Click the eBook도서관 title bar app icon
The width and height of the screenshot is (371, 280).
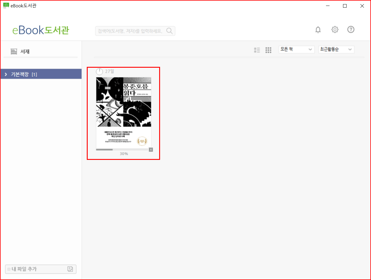pos(6,6)
